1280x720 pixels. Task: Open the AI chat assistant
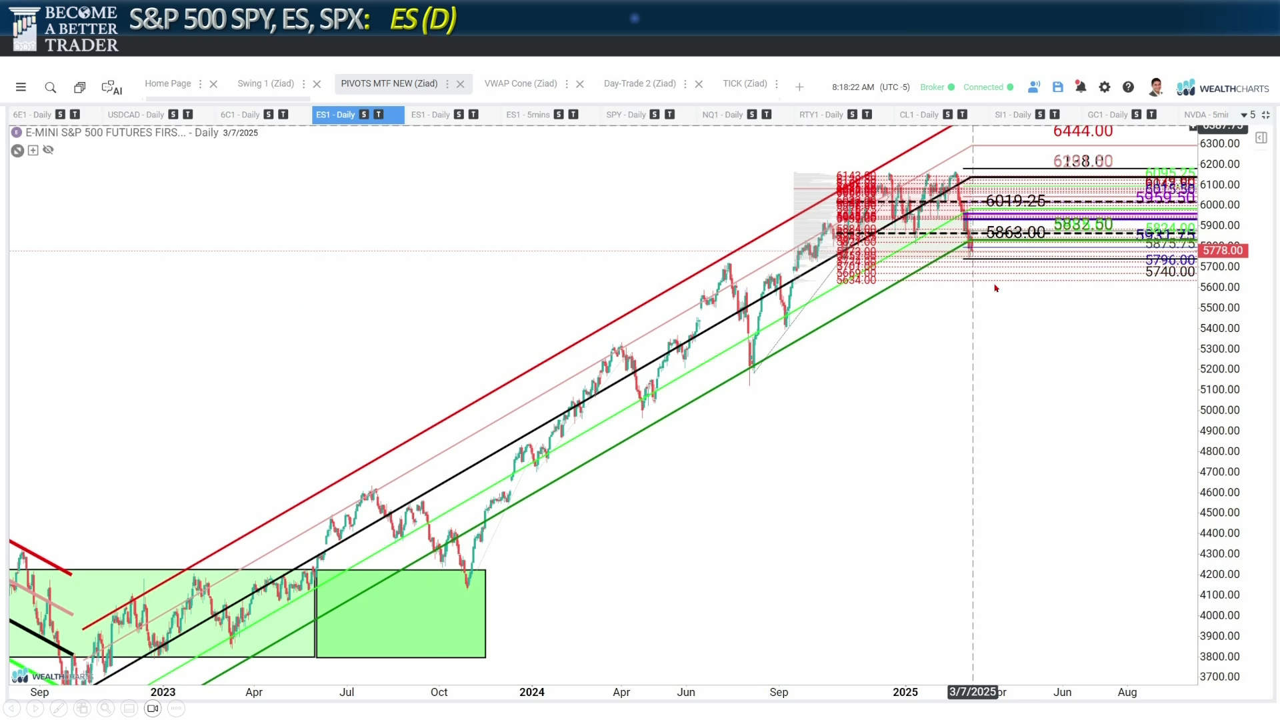point(111,87)
